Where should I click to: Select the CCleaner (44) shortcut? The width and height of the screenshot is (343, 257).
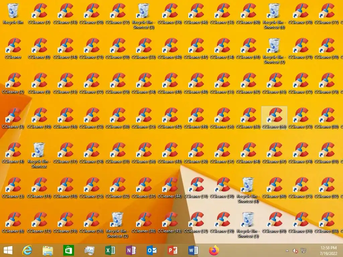(x=170, y=187)
